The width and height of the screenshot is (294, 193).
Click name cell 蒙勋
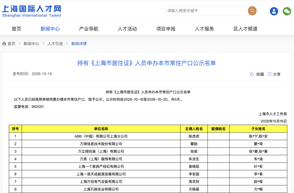click(194, 144)
